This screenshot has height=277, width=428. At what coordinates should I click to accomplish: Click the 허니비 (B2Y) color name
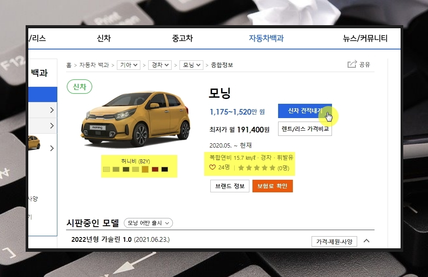coord(136,161)
